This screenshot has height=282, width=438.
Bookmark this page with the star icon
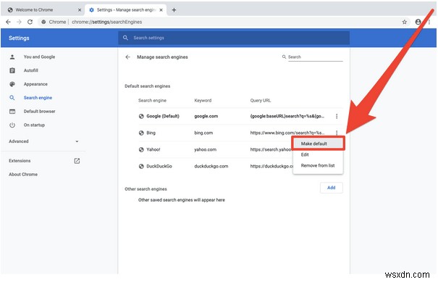404,22
